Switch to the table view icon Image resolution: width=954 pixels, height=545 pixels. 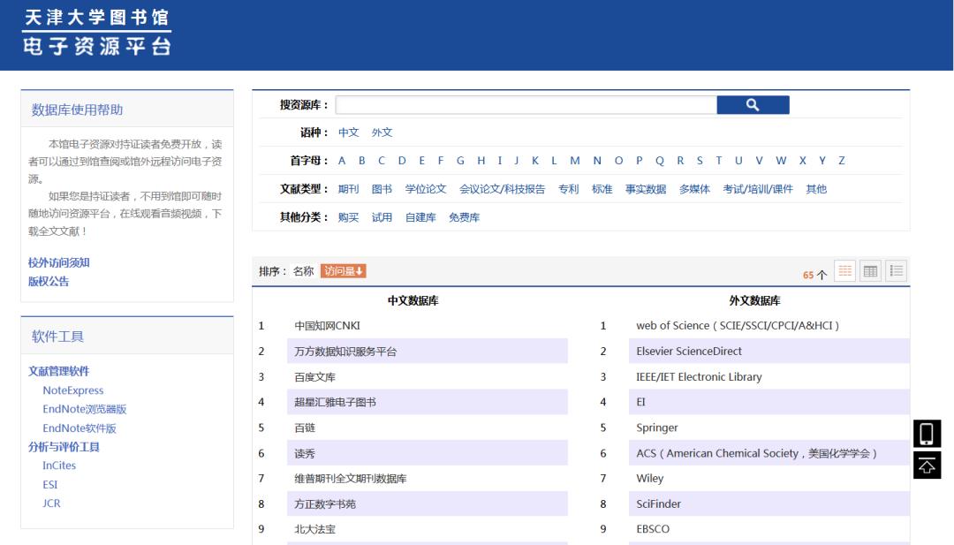pyautogui.click(x=871, y=272)
